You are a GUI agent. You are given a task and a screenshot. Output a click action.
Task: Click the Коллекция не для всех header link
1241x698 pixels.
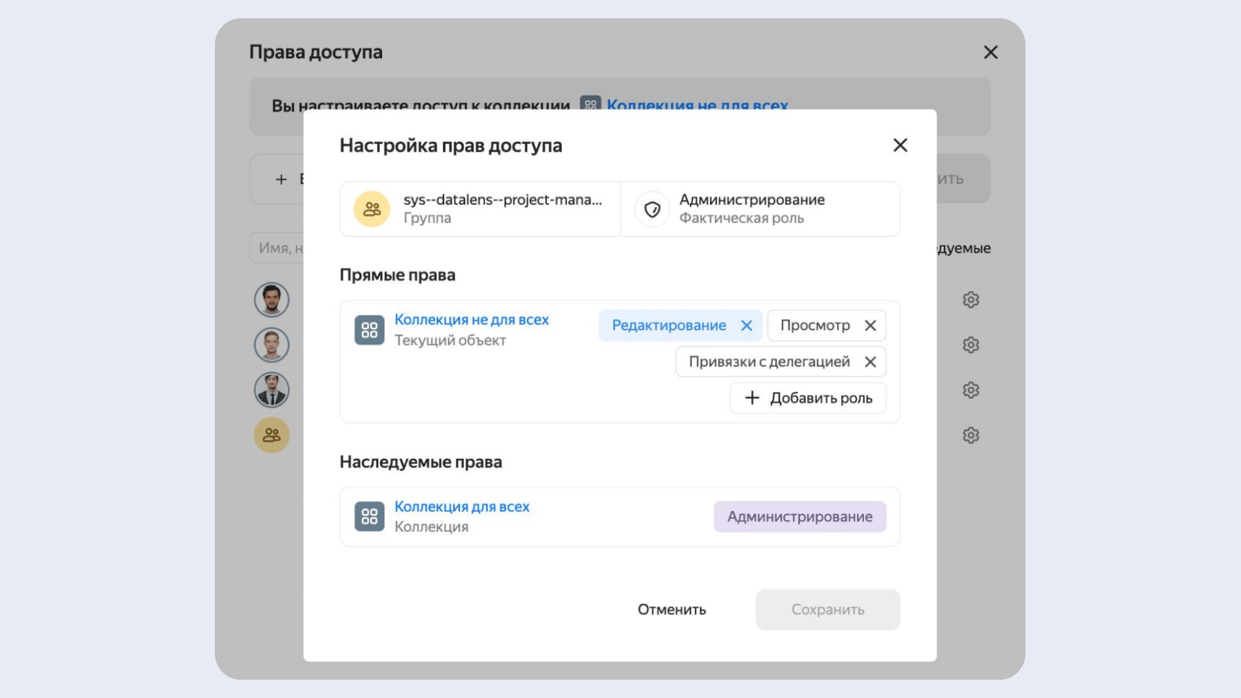pos(697,104)
